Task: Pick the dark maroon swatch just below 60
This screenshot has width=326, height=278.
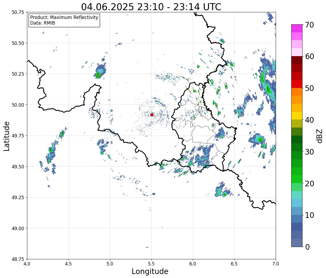Action: pos(297,60)
